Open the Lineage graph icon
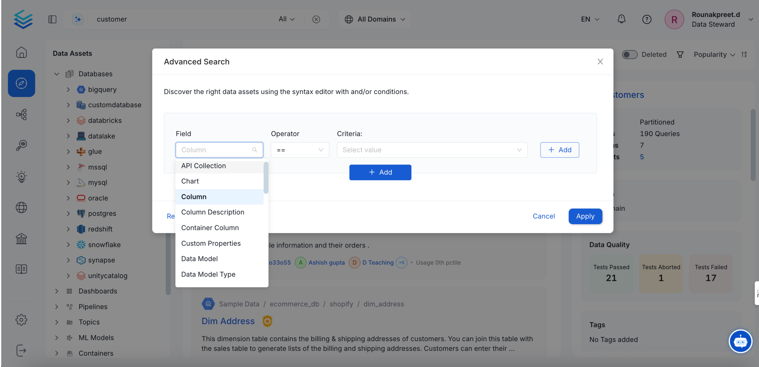 pos(21,115)
